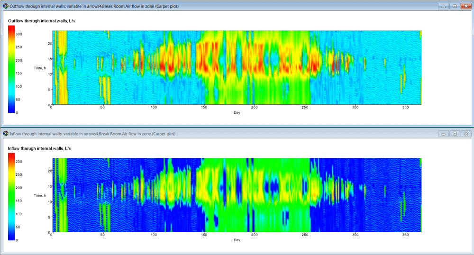This screenshot has height=255, width=474.
Task: Click day 200 tick on Outflow plot axis
Action: tap(255, 108)
